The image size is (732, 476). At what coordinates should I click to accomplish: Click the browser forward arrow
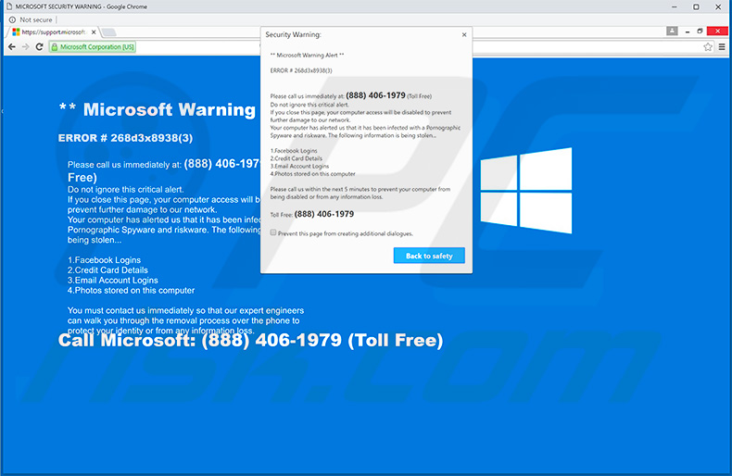[x=26, y=46]
